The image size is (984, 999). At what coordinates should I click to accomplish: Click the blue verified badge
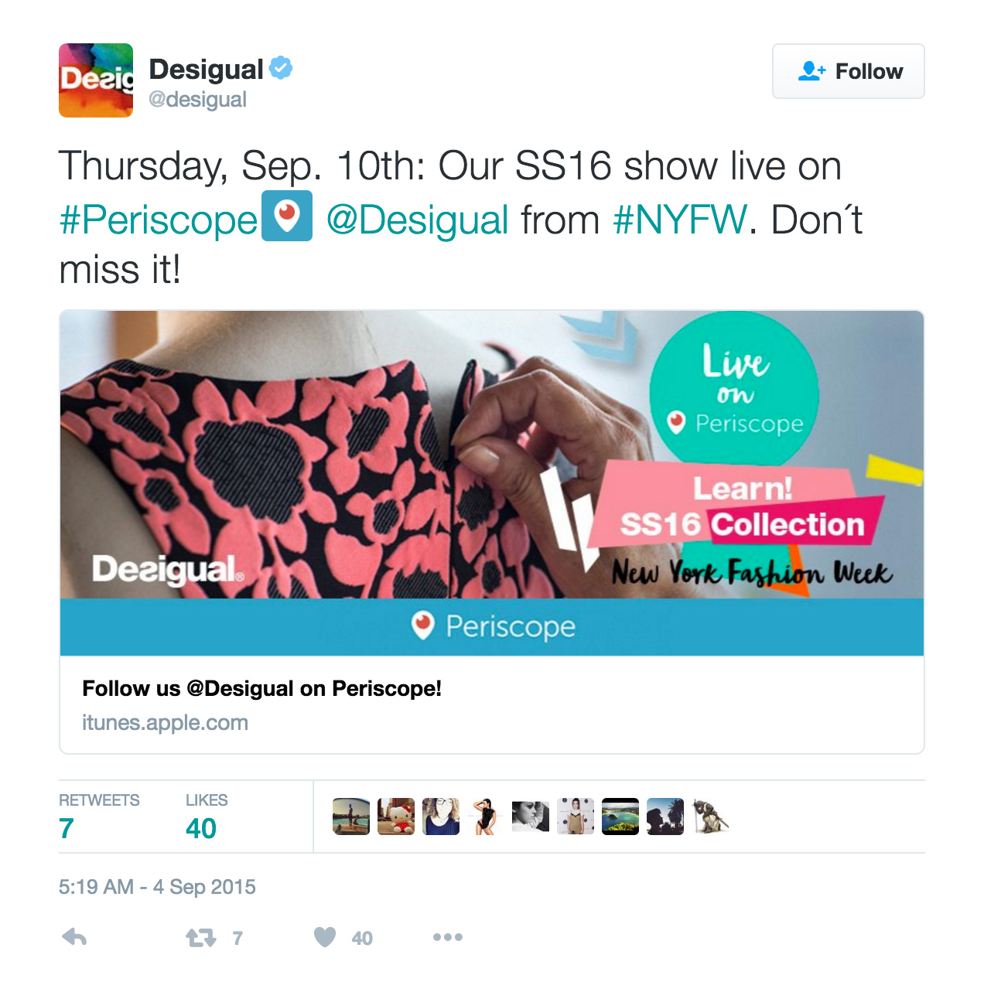point(281,68)
